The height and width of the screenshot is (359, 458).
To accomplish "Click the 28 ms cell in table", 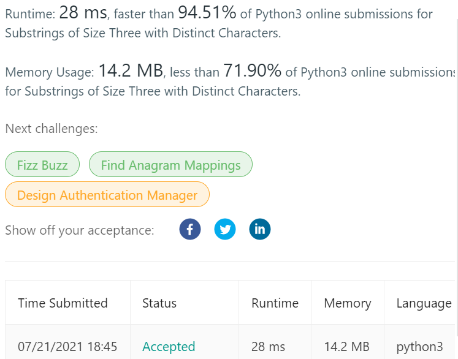I will (267, 347).
